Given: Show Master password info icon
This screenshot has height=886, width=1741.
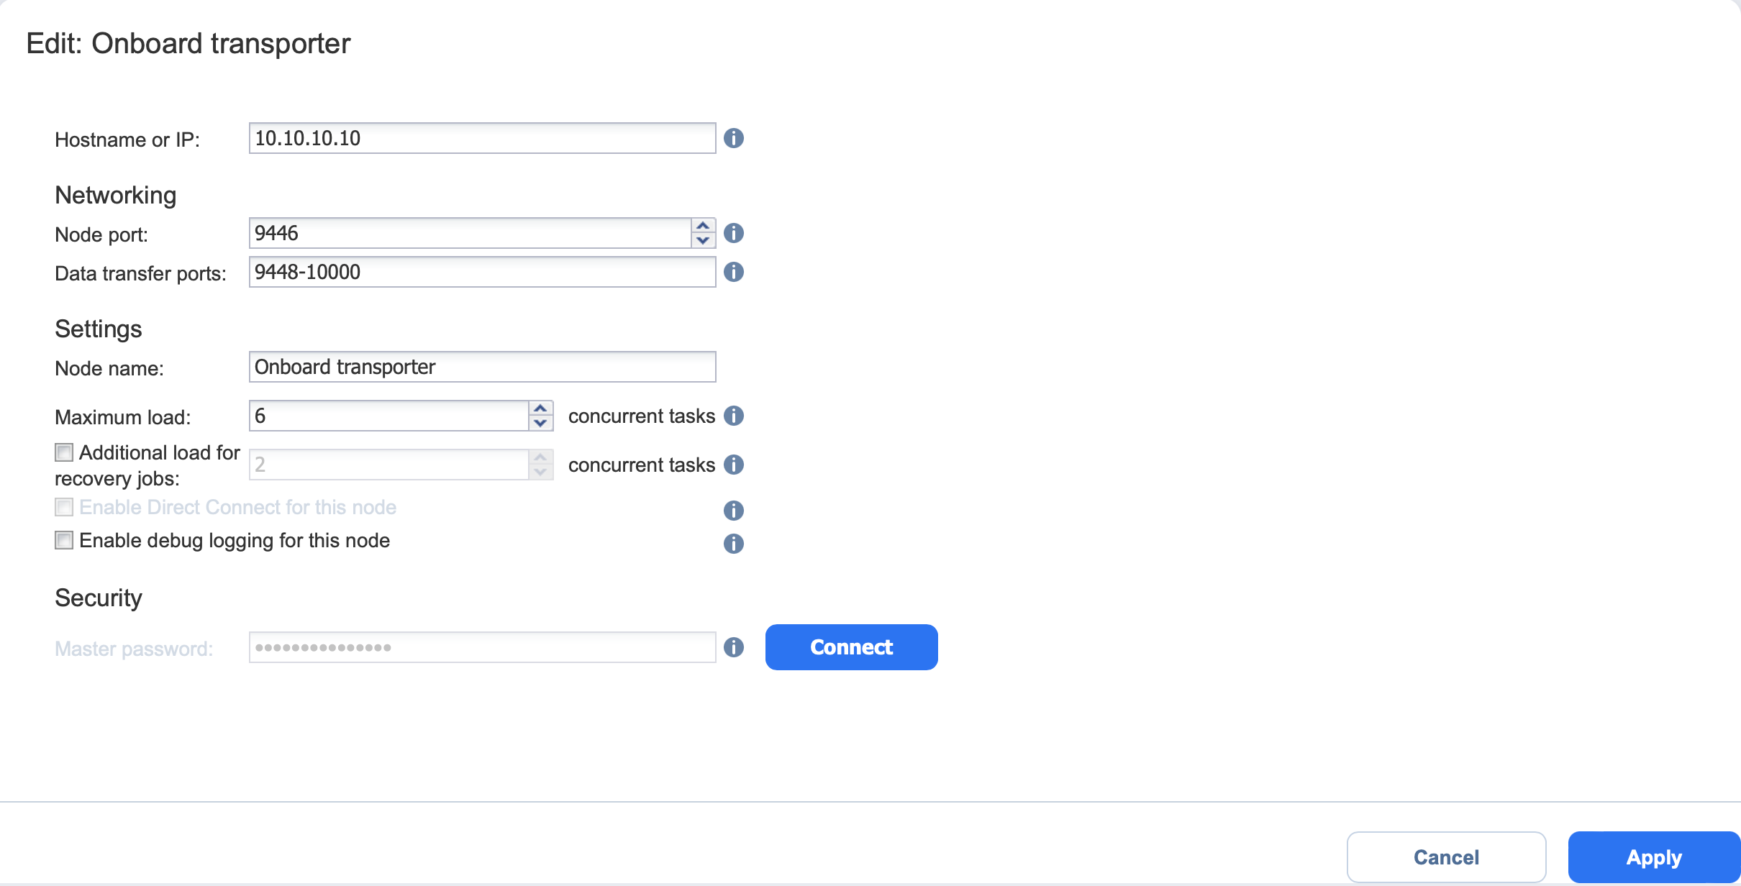Looking at the screenshot, I should [x=733, y=647].
